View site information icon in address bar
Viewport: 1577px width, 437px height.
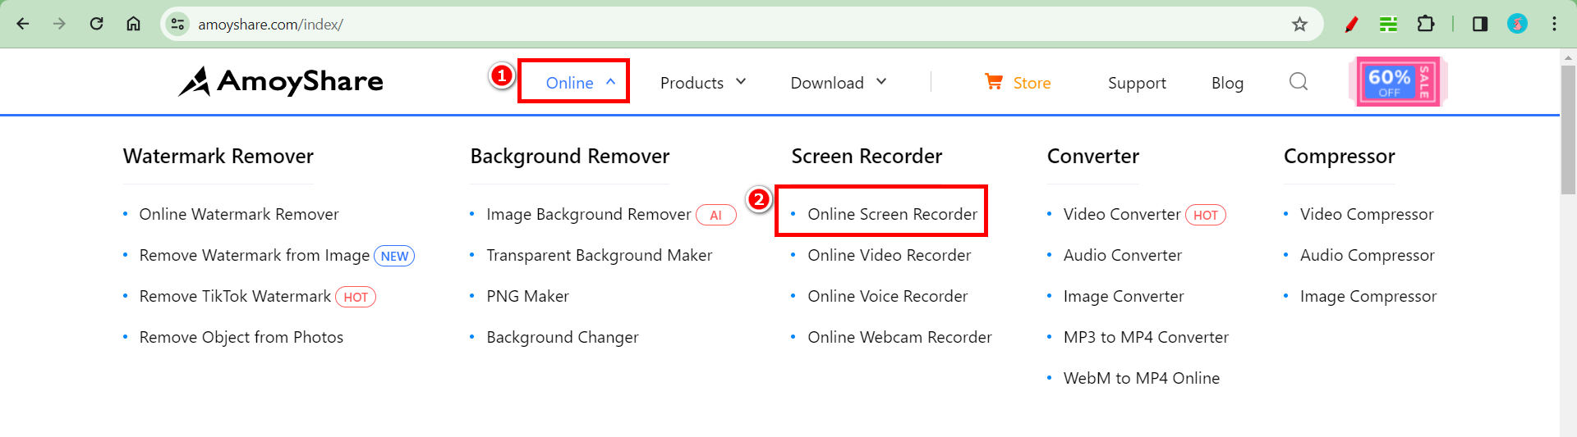tap(177, 24)
